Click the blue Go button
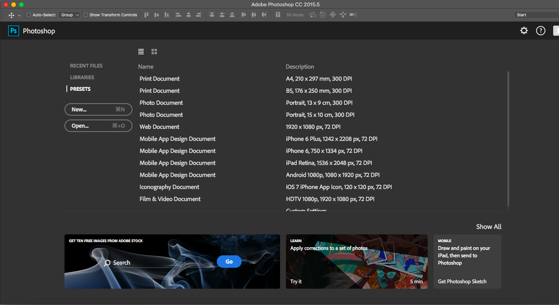This screenshot has width=559, height=305. coord(229,262)
